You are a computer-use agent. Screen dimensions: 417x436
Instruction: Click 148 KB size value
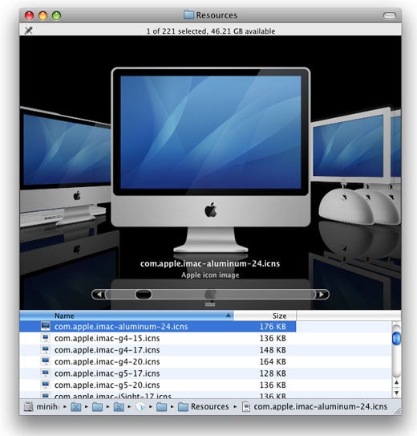(273, 350)
